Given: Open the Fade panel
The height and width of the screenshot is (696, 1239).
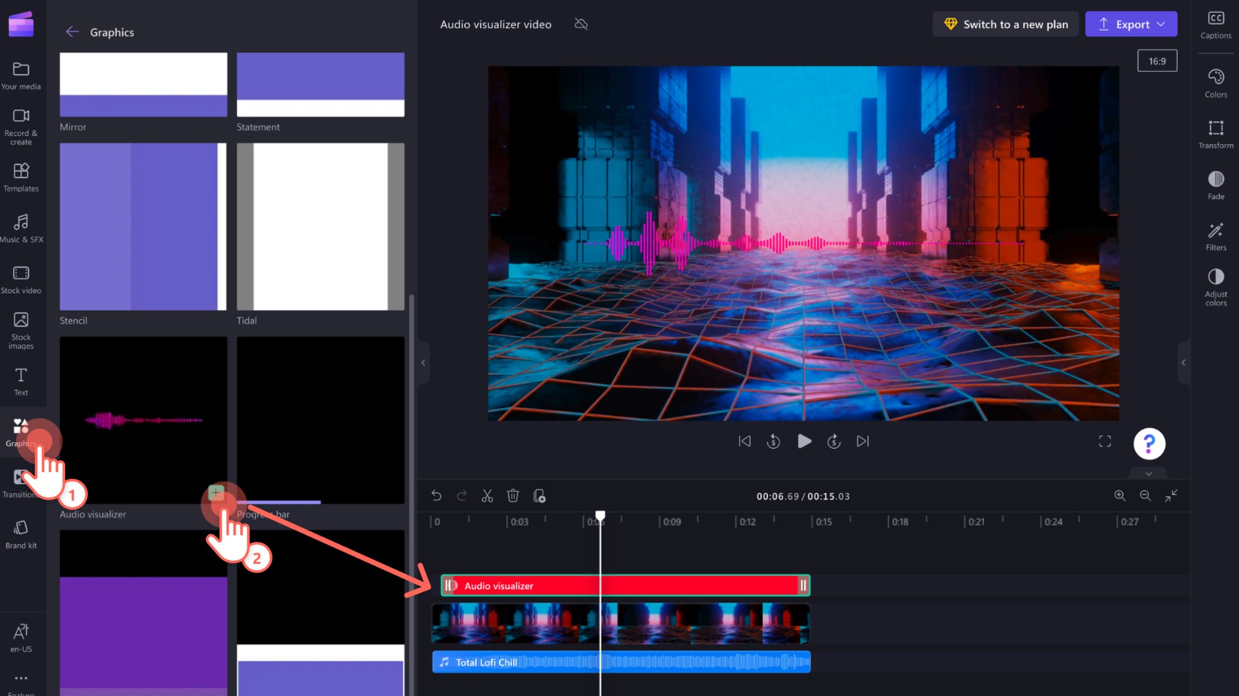Looking at the screenshot, I should click(1216, 185).
